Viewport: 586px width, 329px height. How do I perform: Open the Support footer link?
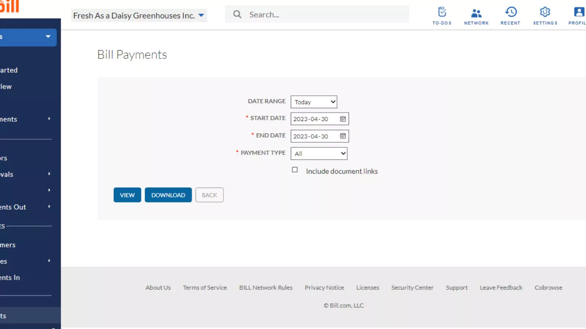click(457, 288)
